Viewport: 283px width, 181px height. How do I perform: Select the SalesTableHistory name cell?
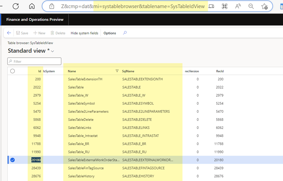click(81, 176)
